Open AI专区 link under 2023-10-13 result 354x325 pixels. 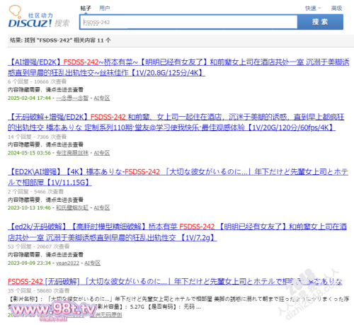point(102,207)
